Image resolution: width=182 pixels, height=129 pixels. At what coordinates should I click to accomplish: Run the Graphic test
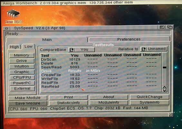point(22,72)
